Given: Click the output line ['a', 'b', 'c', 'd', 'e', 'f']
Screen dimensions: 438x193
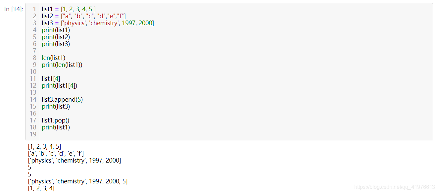Looking at the screenshot, I should coord(56,154).
